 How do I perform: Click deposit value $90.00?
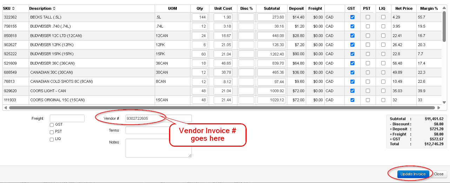point(298,54)
